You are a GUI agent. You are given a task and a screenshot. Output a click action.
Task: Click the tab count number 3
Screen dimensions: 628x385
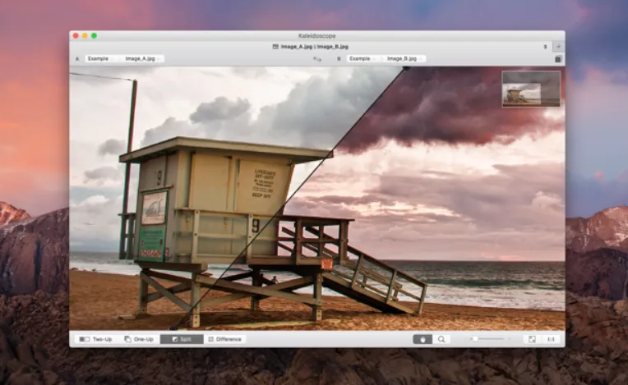[x=545, y=47]
